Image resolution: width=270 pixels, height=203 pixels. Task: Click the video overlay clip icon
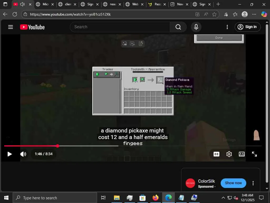[x=132, y=44]
